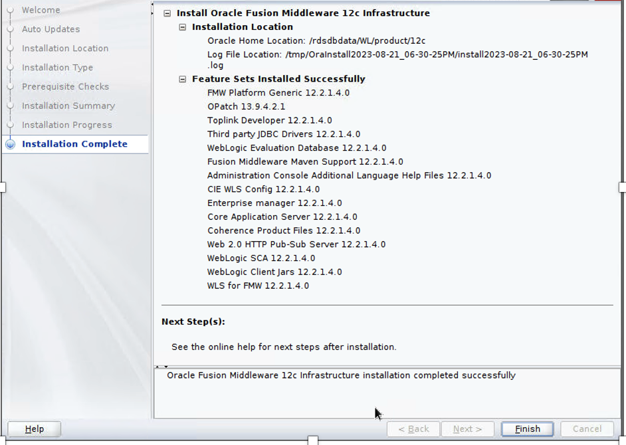Click the Installation Progress step bullet icon
626x445 pixels.
(11, 125)
